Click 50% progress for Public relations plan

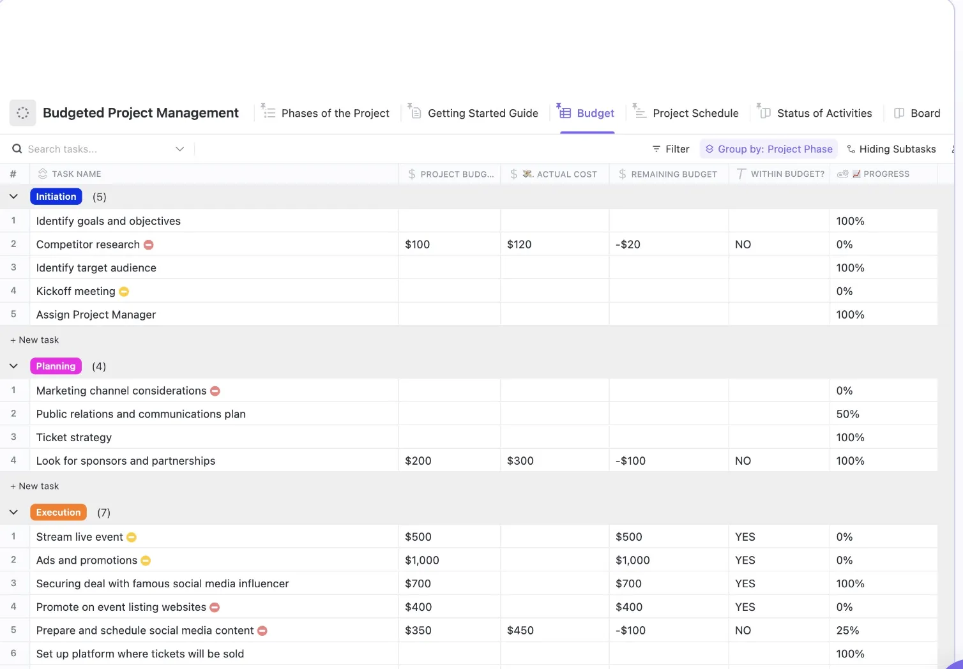(848, 414)
